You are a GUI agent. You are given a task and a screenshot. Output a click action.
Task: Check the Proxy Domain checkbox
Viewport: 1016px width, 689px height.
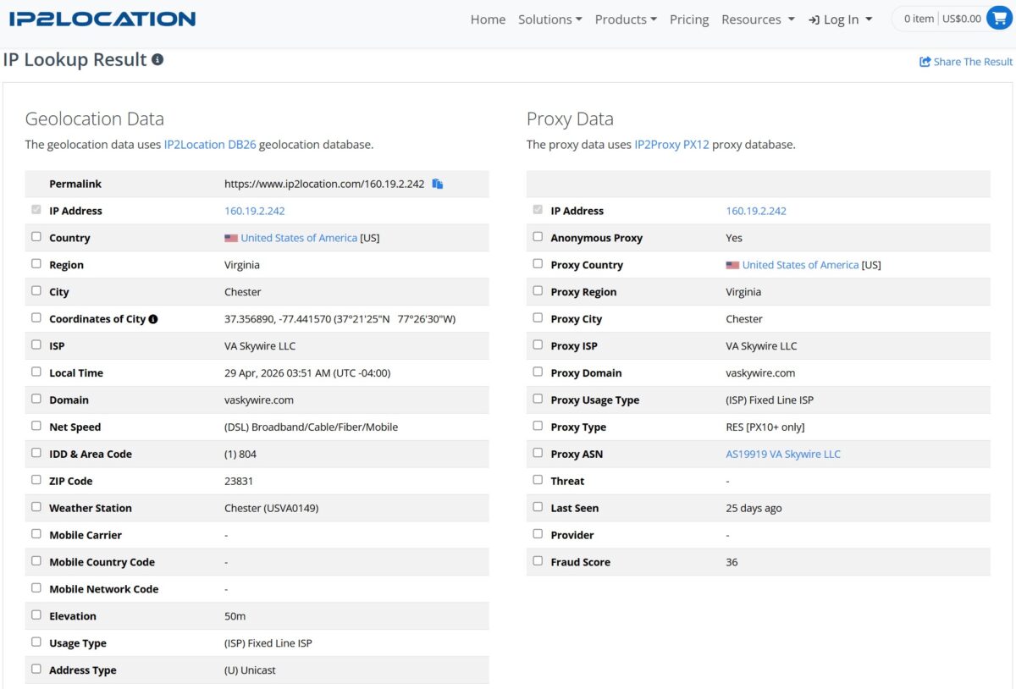(x=538, y=372)
